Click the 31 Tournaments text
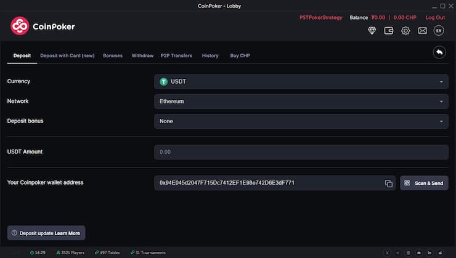Viewport: 456px width, 258px height. coord(150,253)
